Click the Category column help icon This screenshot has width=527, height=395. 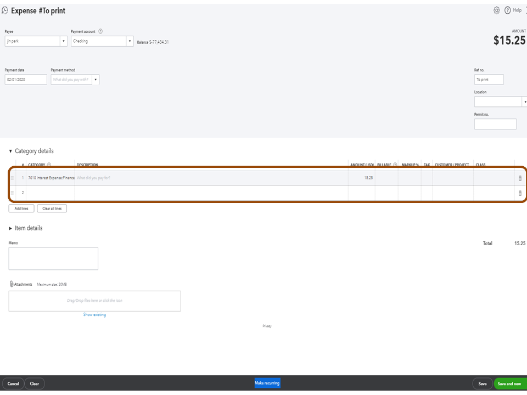[49, 165]
